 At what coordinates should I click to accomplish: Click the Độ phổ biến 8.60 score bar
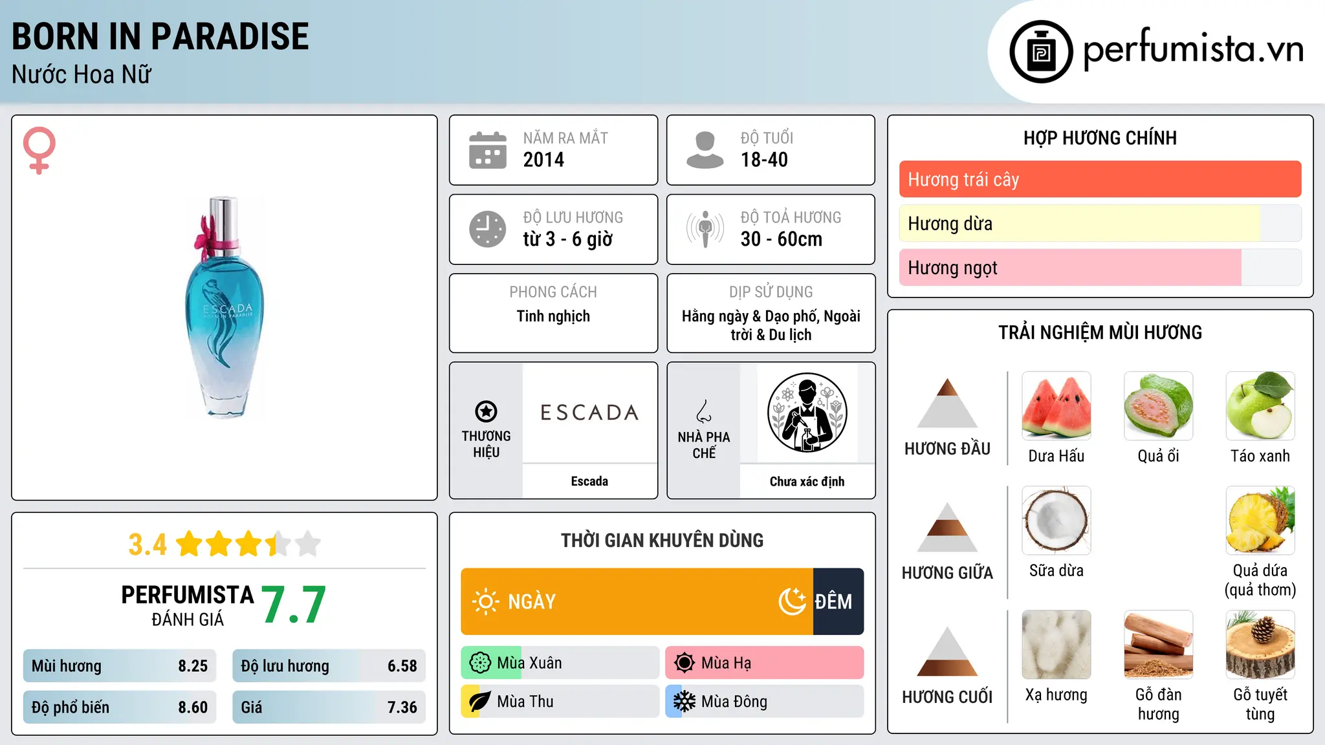coord(120,707)
